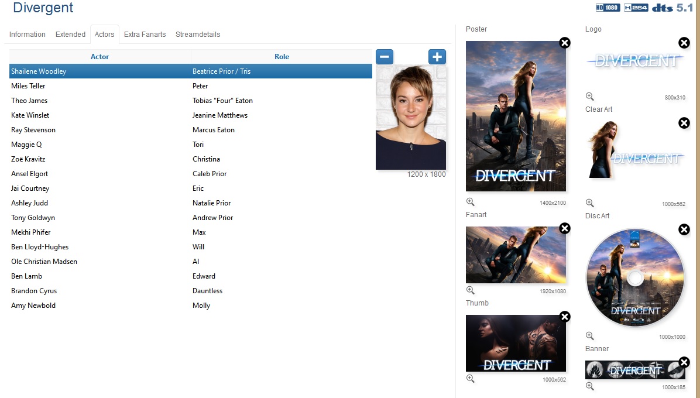
Task: Click the role cell Jeanine Matthews
Action: (x=220, y=115)
